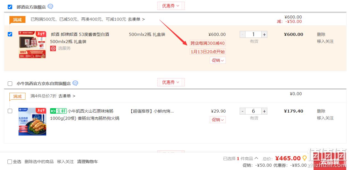The height and width of the screenshot is (170, 349).
Task: Click the ¥465.00 total price
Action: pos(288,158)
